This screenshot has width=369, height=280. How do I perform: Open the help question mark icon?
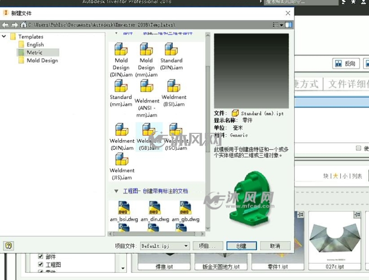tap(9, 246)
